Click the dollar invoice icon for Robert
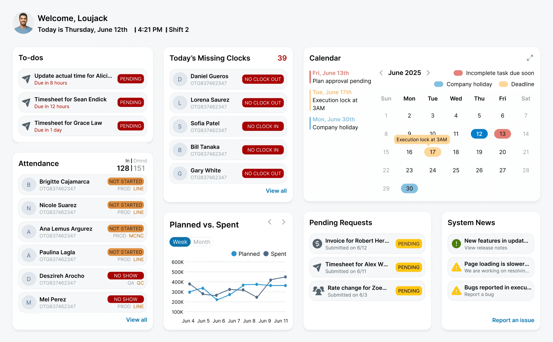This screenshot has height=342, width=553. tap(317, 244)
